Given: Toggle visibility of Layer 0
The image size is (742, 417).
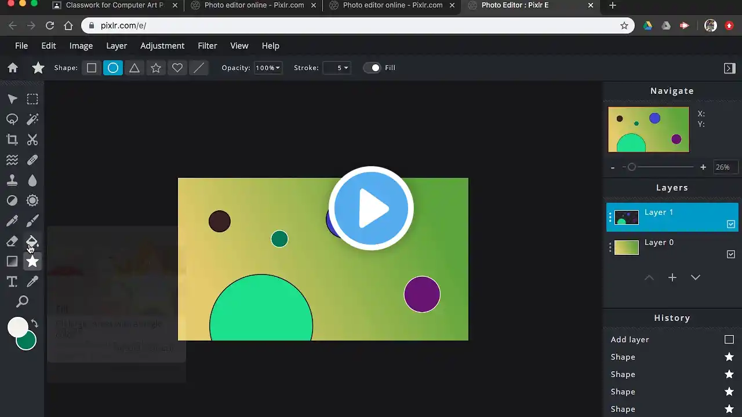Looking at the screenshot, I should (731, 254).
